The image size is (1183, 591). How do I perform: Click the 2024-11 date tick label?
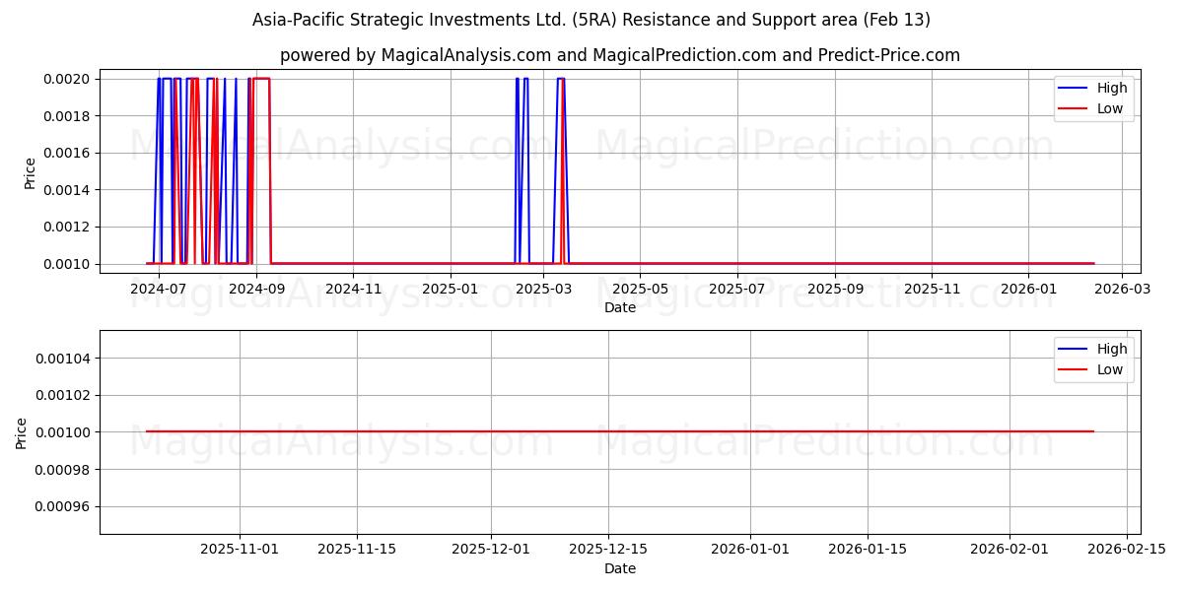pos(353,290)
